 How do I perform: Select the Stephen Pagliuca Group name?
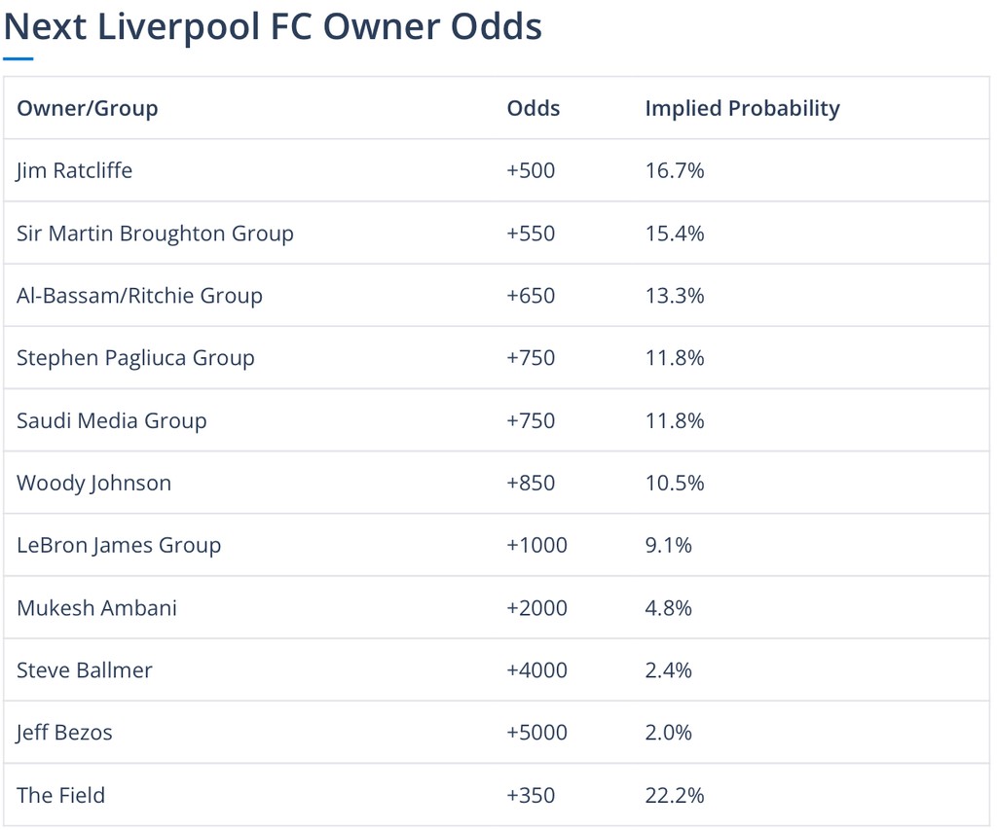click(x=135, y=358)
